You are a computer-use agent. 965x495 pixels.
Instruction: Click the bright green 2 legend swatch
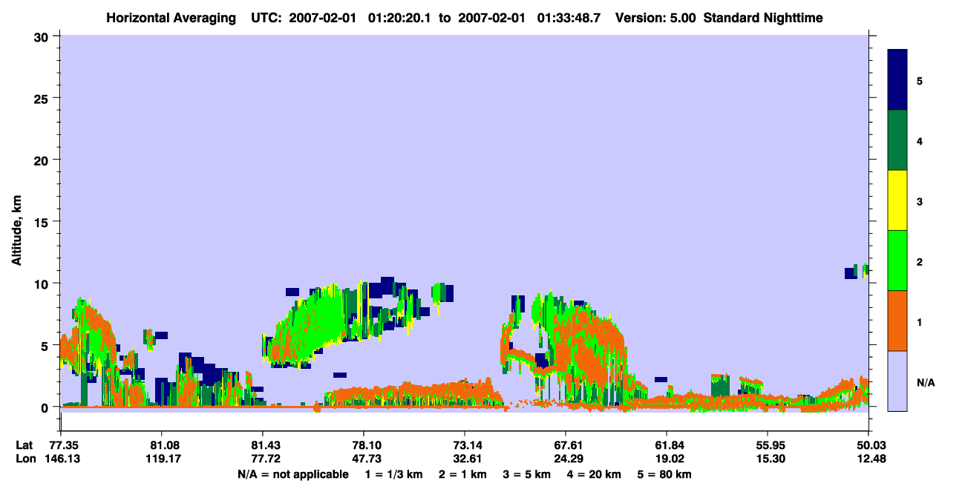897,260
